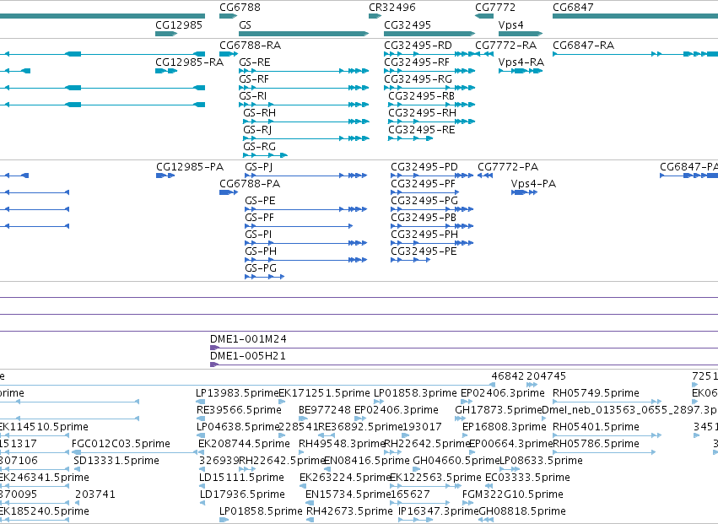Click protein CG12985-PA

pos(165,176)
